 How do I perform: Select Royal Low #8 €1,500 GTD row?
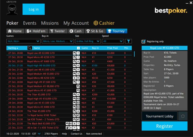[69, 70]
